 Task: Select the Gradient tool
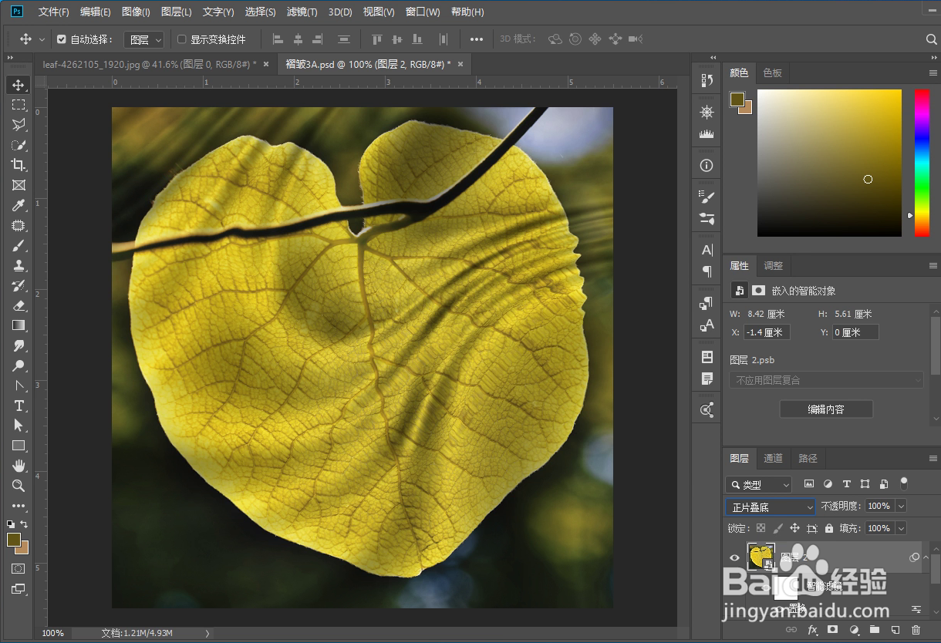coord(19,325)
